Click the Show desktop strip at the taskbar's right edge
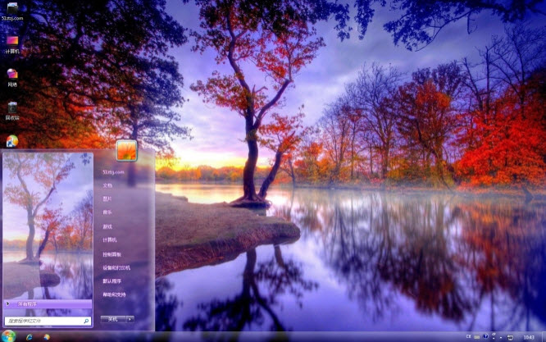Screen dimensions: 546x342 544,337
